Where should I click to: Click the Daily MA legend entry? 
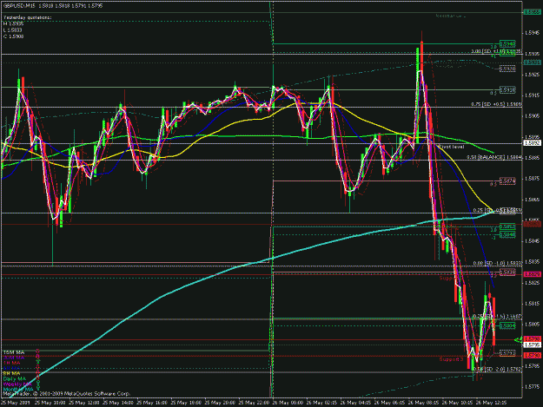point(15,379)
